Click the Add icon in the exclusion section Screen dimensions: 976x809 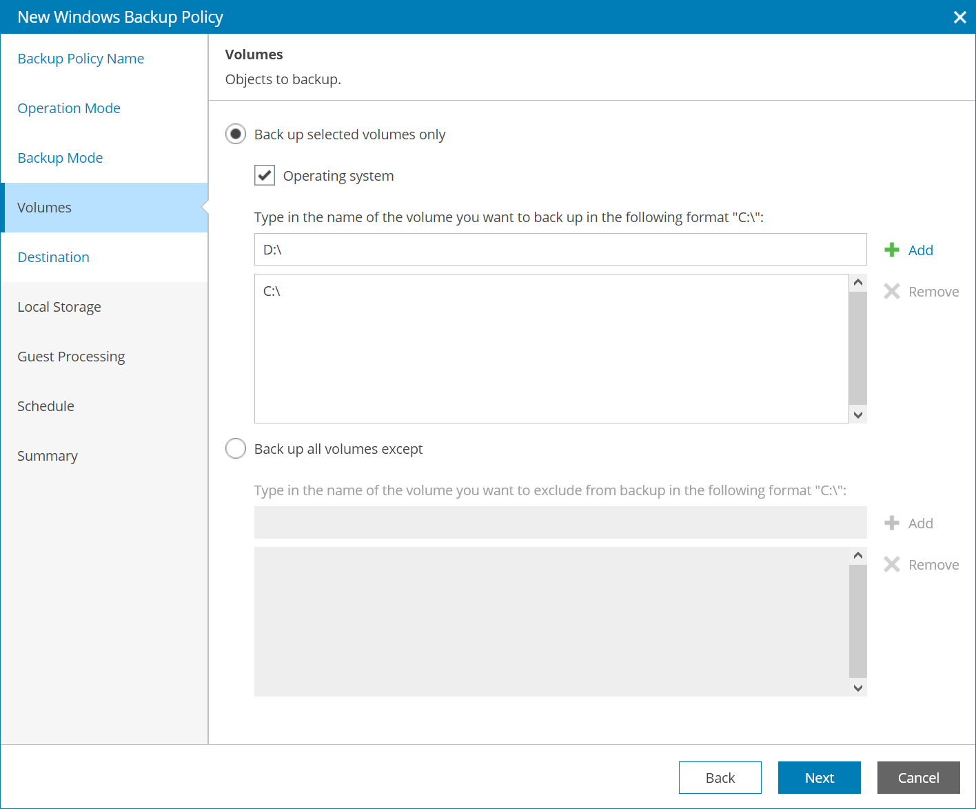click(893, 523)
